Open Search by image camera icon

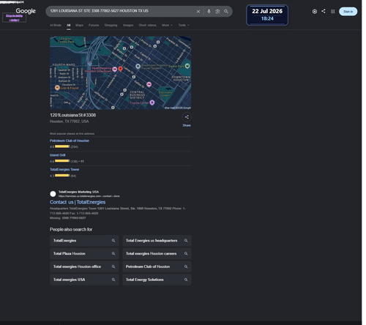coord(217,12)
